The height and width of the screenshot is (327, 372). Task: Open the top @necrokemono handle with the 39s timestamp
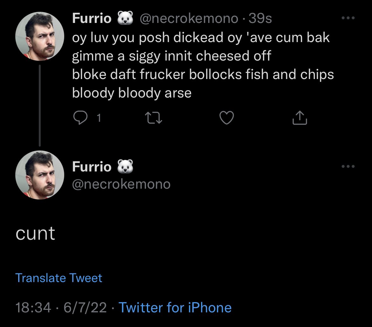pos(189,18)
